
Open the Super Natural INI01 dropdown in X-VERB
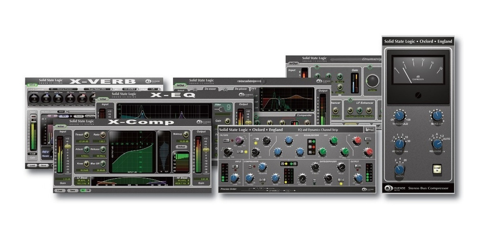98,89
